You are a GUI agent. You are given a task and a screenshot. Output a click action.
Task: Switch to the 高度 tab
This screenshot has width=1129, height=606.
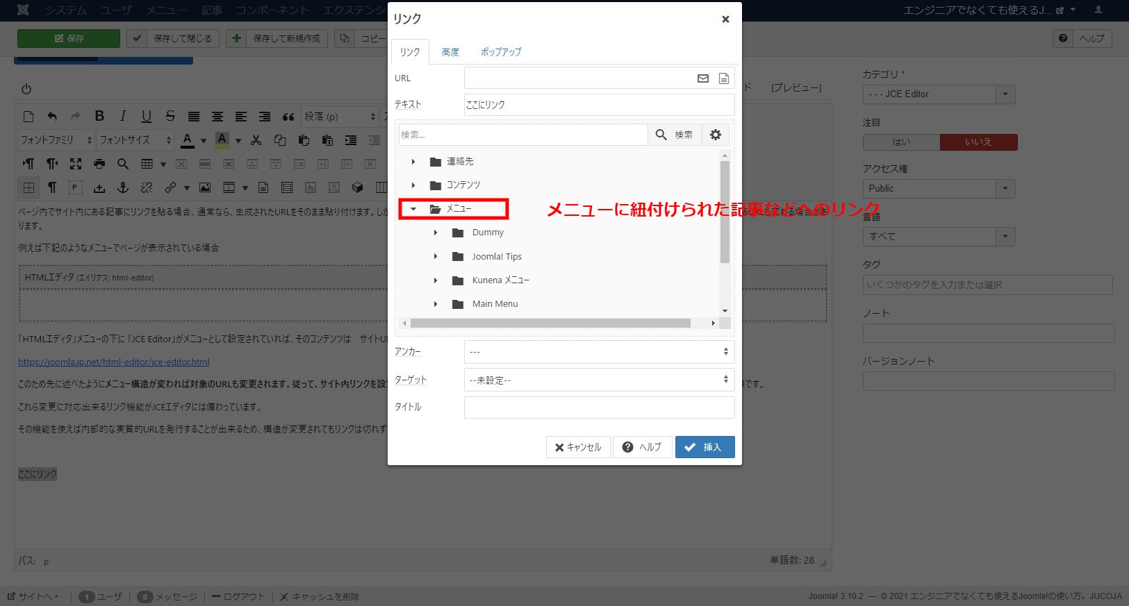(x=450, y=52)
